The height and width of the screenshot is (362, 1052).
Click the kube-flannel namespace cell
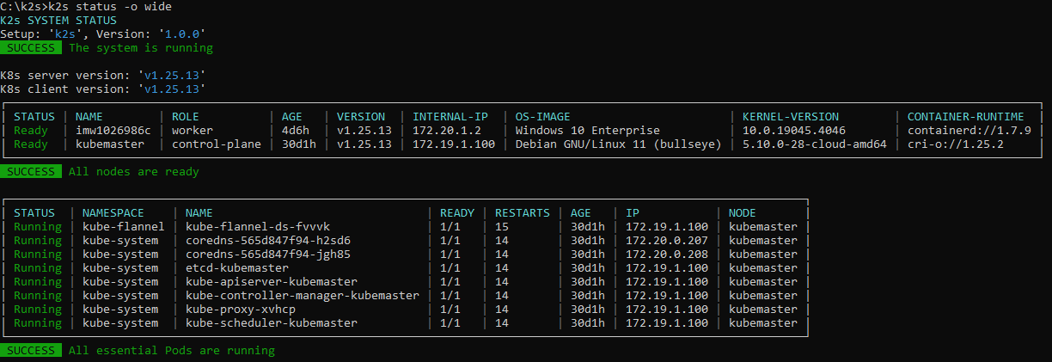(124, 227)
